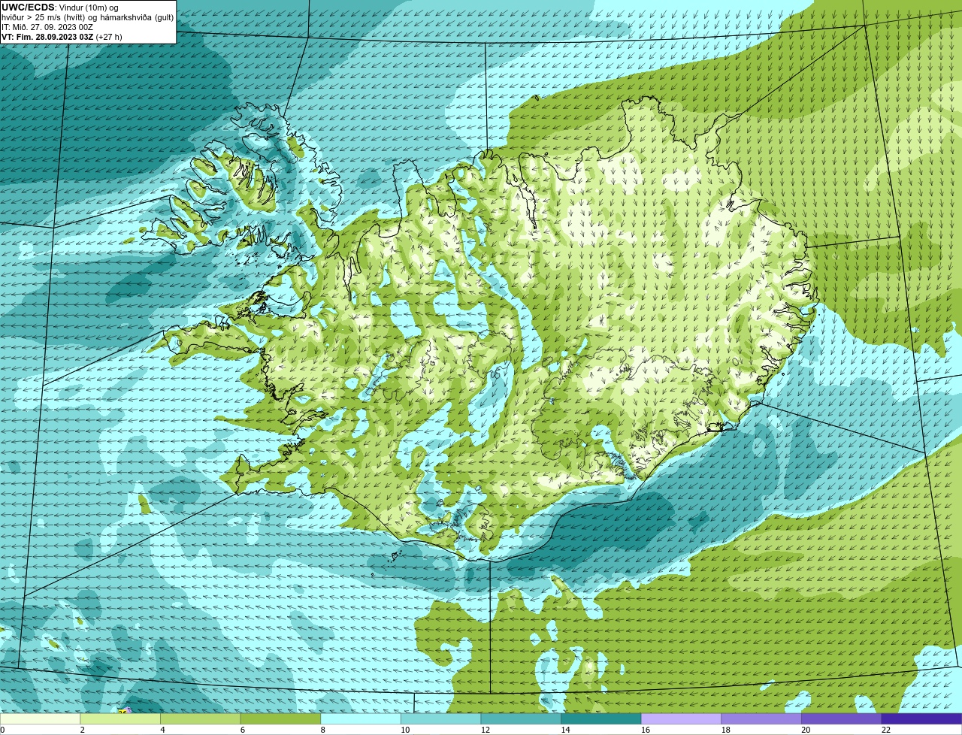
Task: Click the "4" label on the wind scale
Action: (162, 729)
